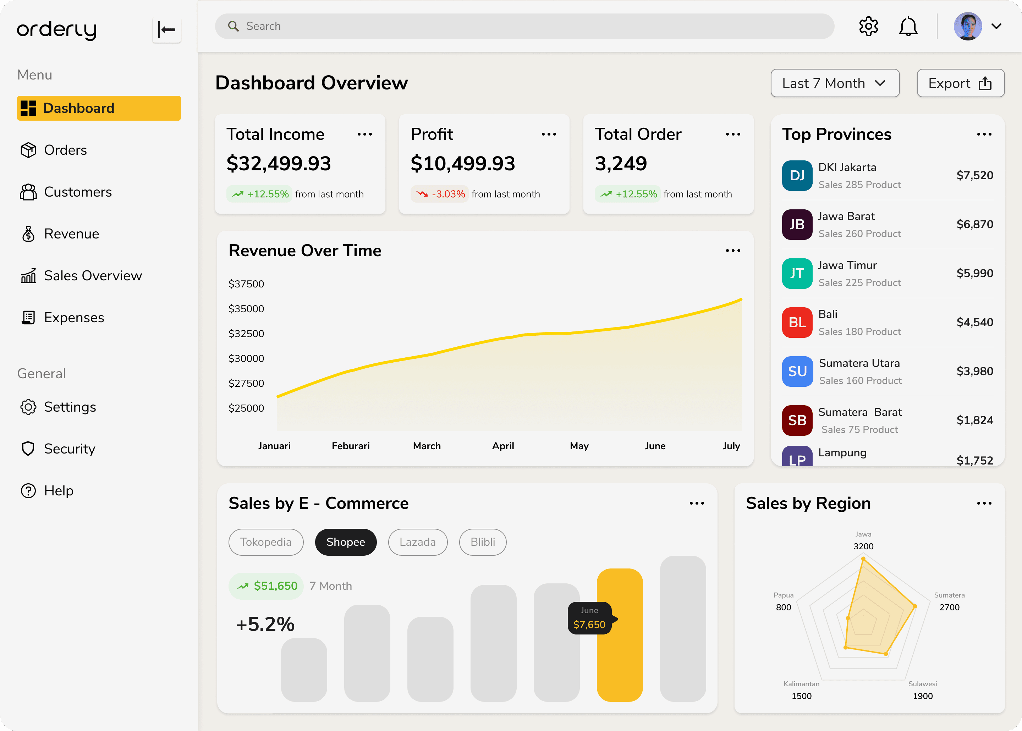
Task: Open Top Provinces three-dot options menu
Action: click(x=984, y=134)
